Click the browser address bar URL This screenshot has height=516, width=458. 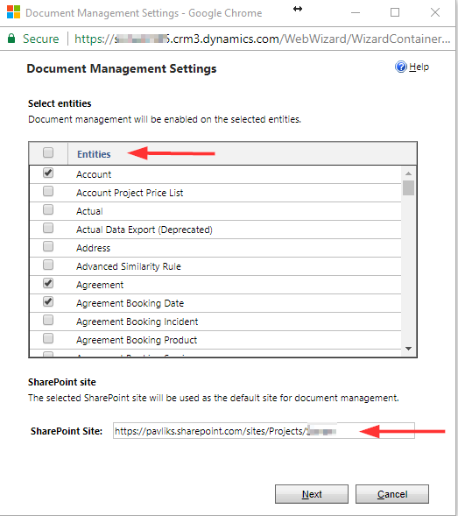pyautogui.click(x=262, y=39)
